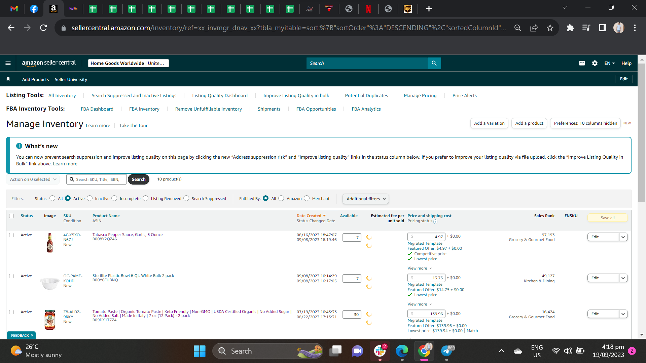The width and height of the screenshot is (646, 363).
Task: Open the browser zoom magnifier icon
Action: [518, 28]
